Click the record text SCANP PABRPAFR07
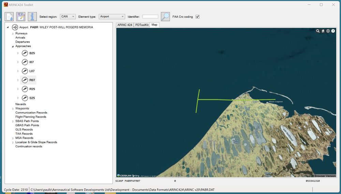The height and width of the screenshot is (194, 341). (x=128, y=181)
